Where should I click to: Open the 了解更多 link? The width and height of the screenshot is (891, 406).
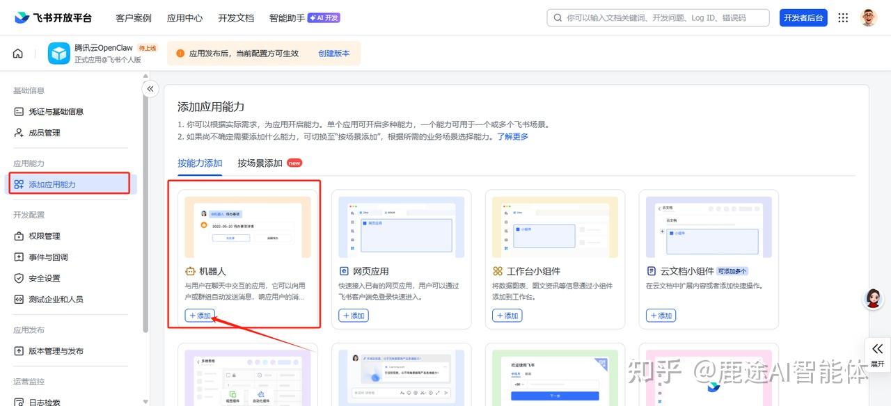(512, 137)
